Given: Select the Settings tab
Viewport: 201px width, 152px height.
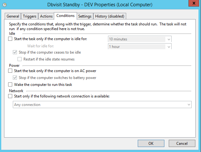Looking at the screenshot, I should pos(85,16).
